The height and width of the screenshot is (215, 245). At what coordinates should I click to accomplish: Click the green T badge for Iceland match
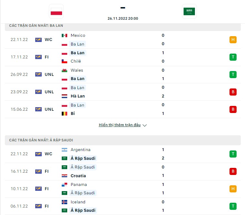click(x=233, y=206)
